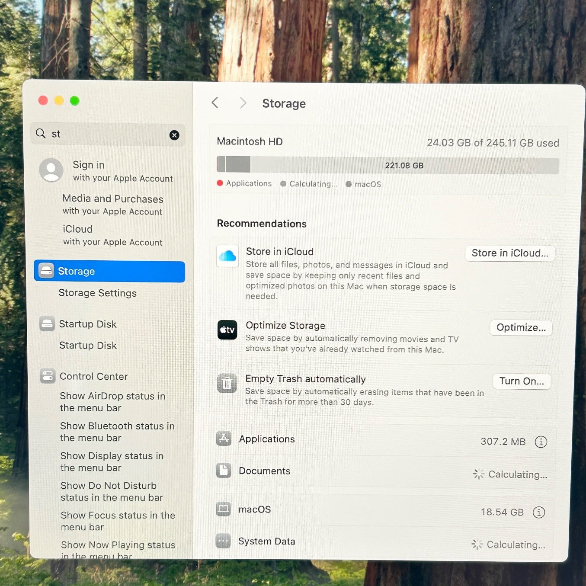The width and height of the screenshot is (586, 586).
Task: Click the iCloud cloud icon
Action: click(x=227, y=256)
